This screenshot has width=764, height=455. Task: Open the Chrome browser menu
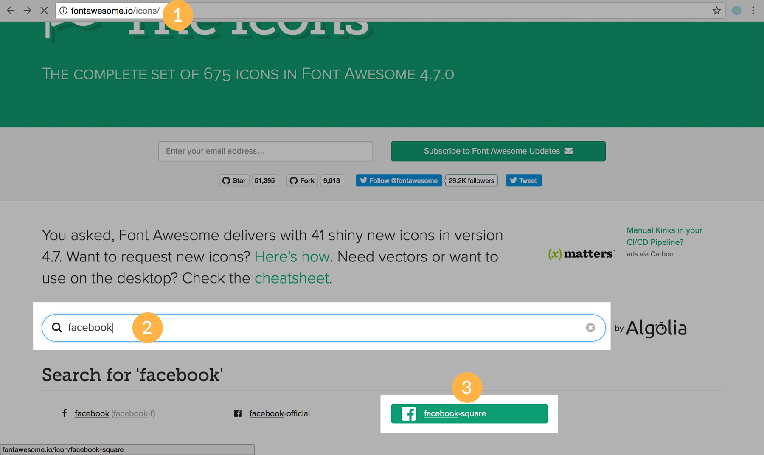click(x=753, y=10)
